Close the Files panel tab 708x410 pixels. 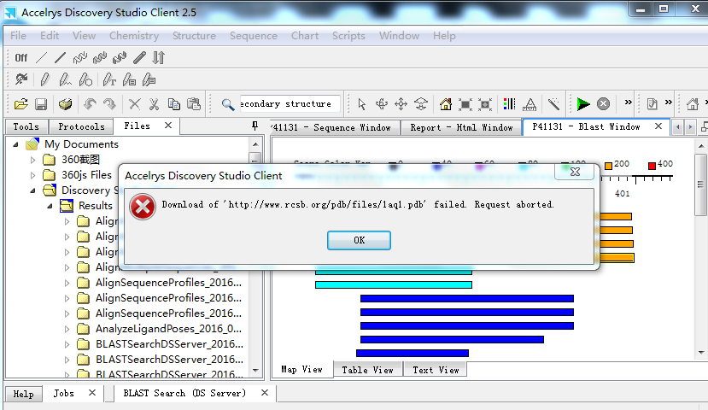pos(168,126)
